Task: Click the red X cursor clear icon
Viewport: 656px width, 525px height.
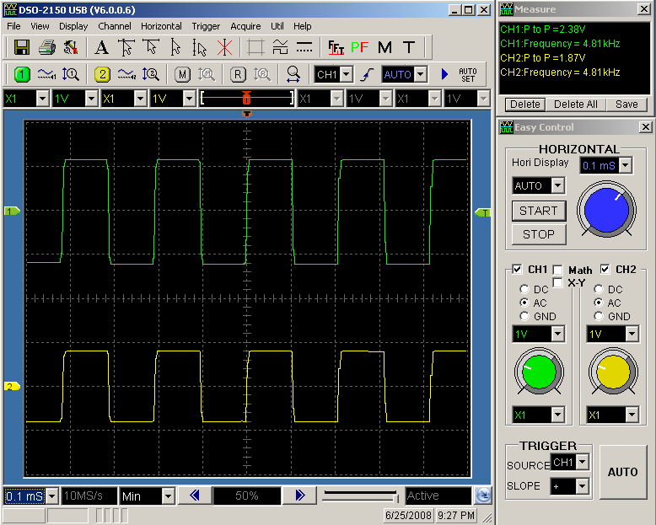Action: pyautogui.click(x=224, y=47)
